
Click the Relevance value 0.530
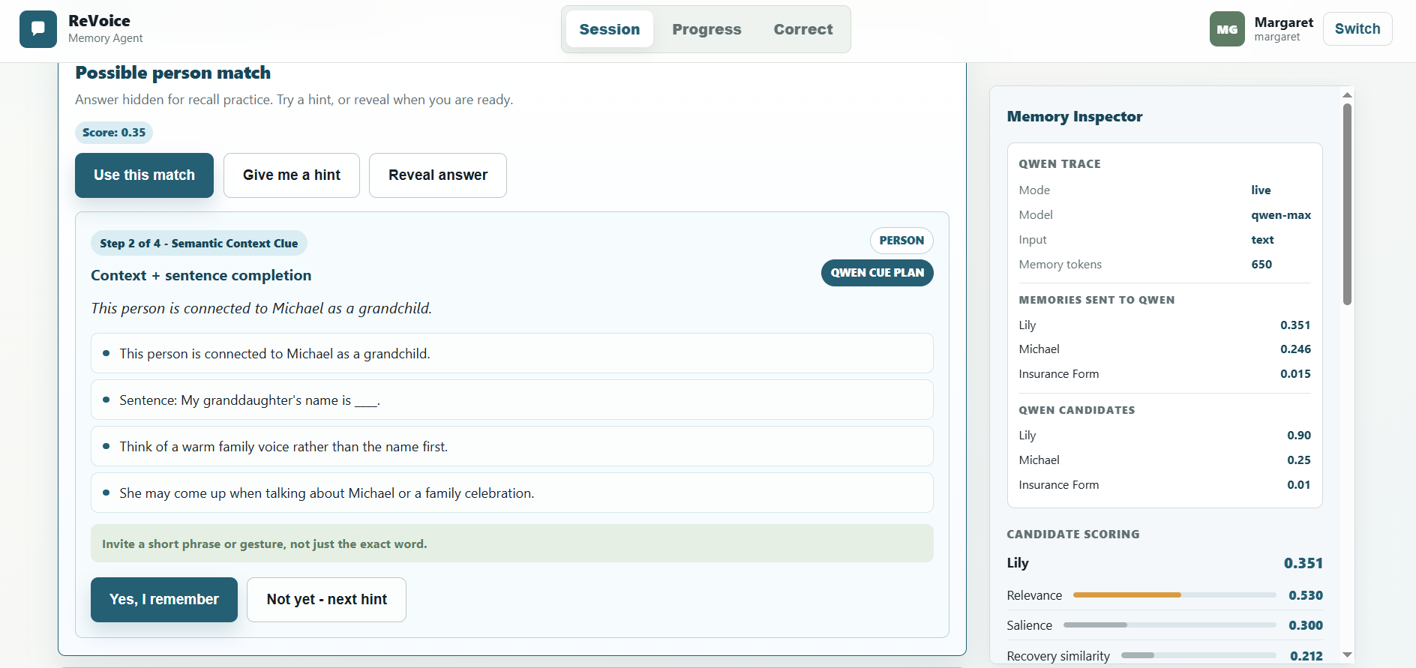tap(1306, 595)
